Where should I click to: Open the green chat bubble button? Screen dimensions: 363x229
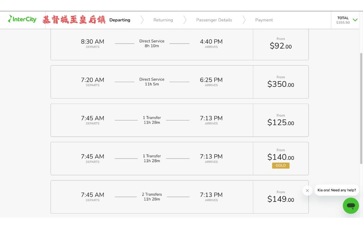(351, 206)
